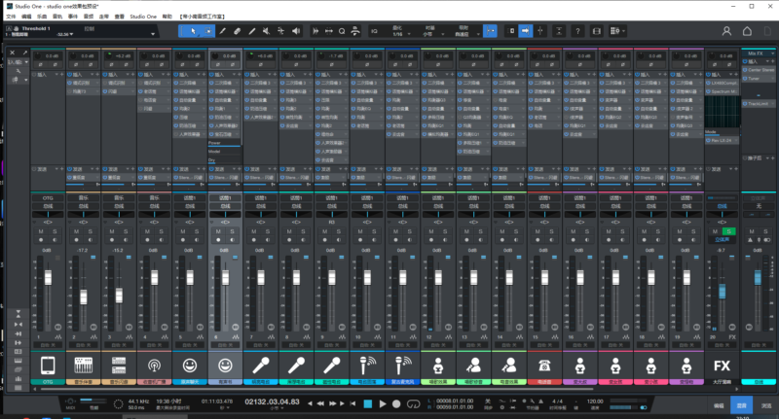Open the 帮助 menu
Screen dimensions: 779x419
point(167,17)
